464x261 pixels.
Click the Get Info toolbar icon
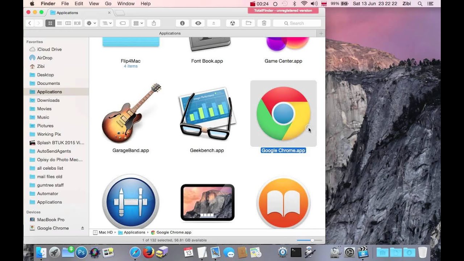182,23
